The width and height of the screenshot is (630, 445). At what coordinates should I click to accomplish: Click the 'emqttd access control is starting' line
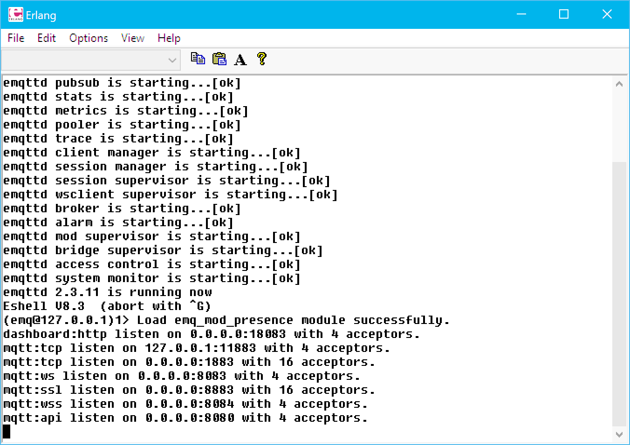[152, 264]
